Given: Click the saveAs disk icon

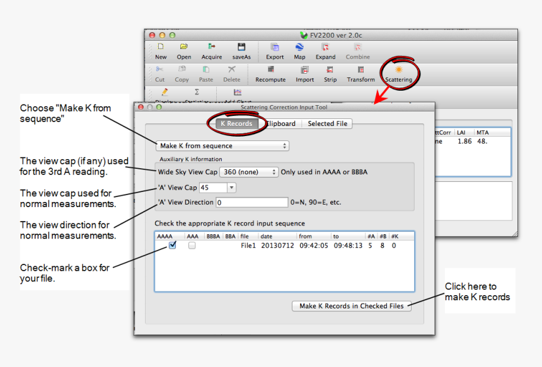Looking at the screenshot, I should pos(241,47).
